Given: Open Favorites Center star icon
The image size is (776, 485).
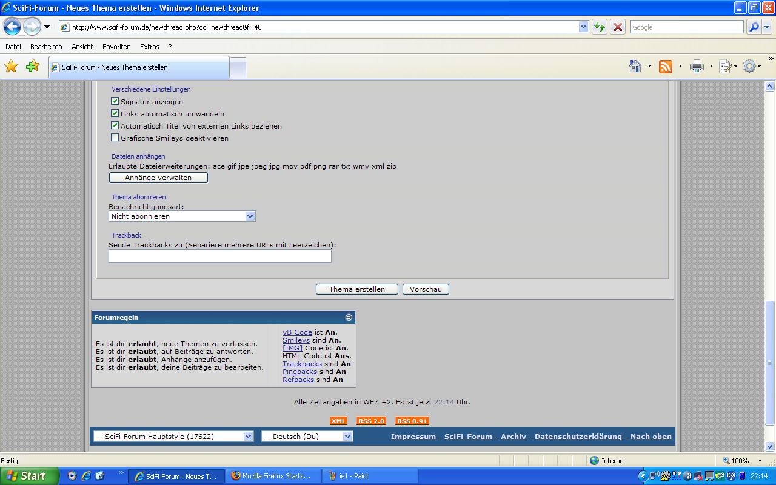Looking at the screenshot, I should [11, 67].
